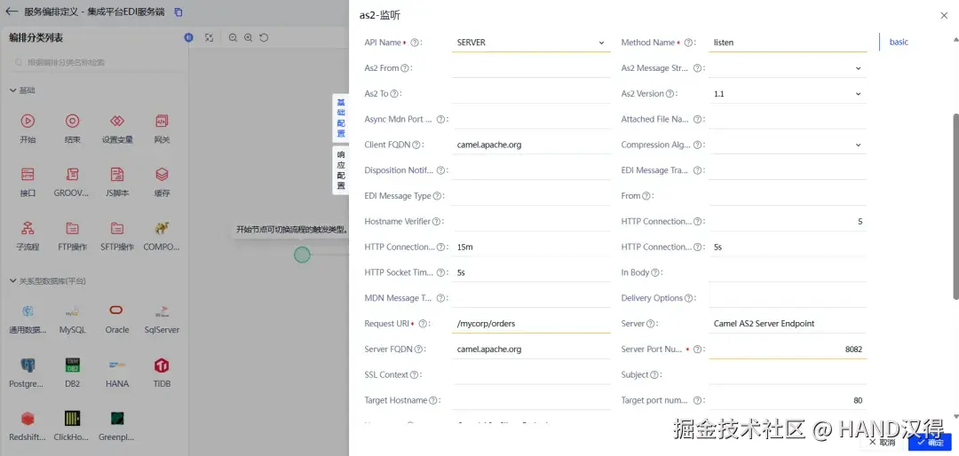
Task: Jump to the basic anchor link
Action: click(x=899, y=43)
